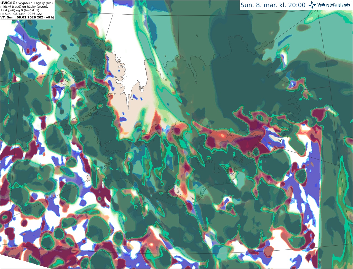Image resolution: width=353 pixels, height=269 pixels.
Task: Click the '1 (skýjað) og 0 (heiðskírt)' legend line
Action: tap(20, 10)
